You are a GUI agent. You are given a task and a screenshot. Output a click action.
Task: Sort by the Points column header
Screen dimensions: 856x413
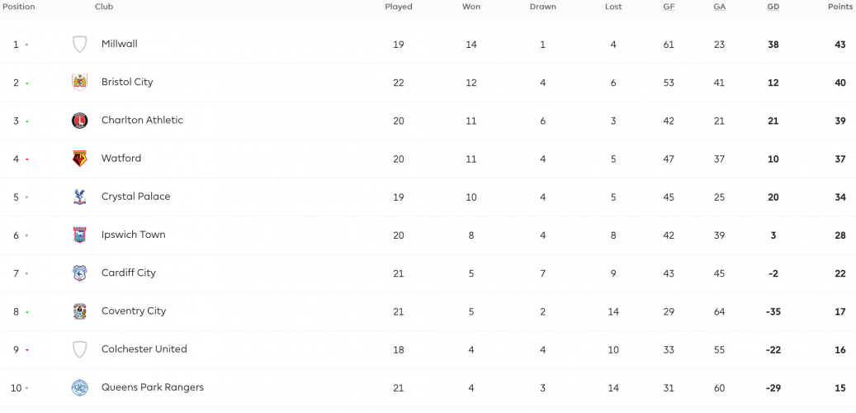tap(840, 7)
